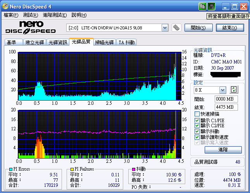The height and width of the screenshot is (193, 250).
Task: Open the 進階測試(E) menu
Action: 55,15
